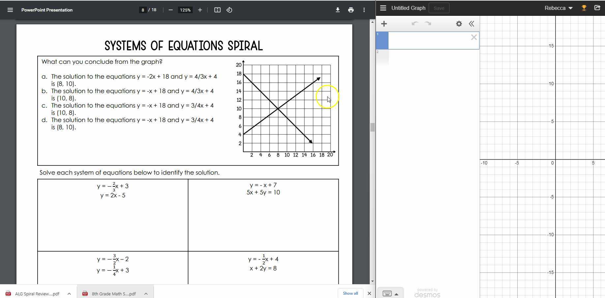Screen dimensions: 605x298
Task: Undo the last Desmos action
Action: coord(415,24)
